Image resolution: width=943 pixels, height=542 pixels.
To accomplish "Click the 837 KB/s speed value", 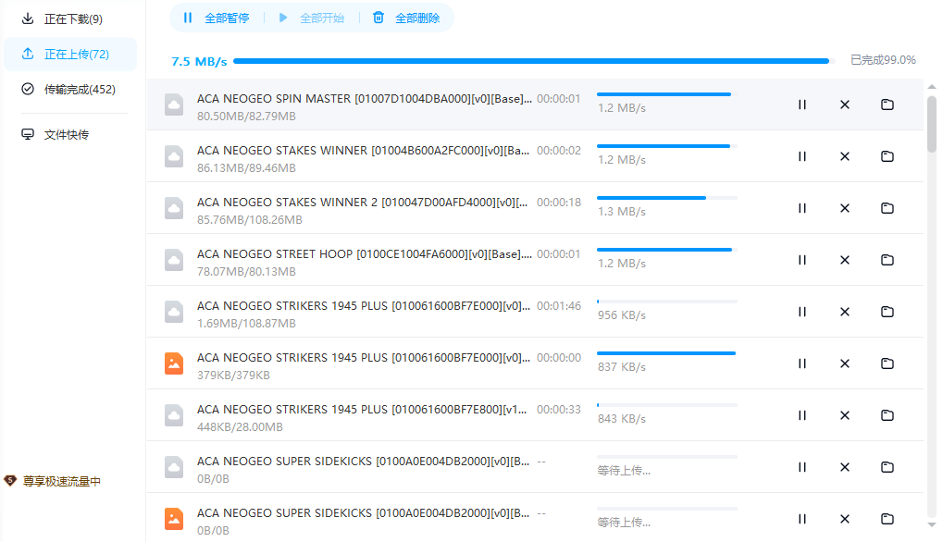I will 621,366.
